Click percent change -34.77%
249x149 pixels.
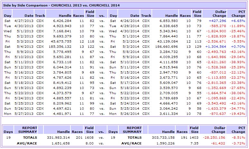(237, 109)
